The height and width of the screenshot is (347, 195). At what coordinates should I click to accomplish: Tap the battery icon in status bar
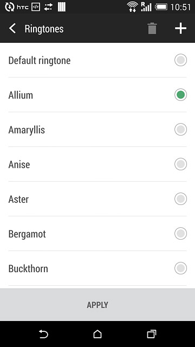click(161, 7)
